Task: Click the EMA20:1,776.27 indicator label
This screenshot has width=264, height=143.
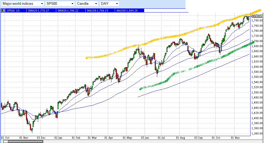Action: tap(38, 11)
